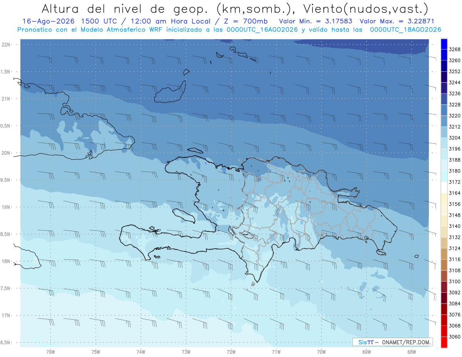
Task: Click the 71W longitude label
Action: click(x=276, y=352)
